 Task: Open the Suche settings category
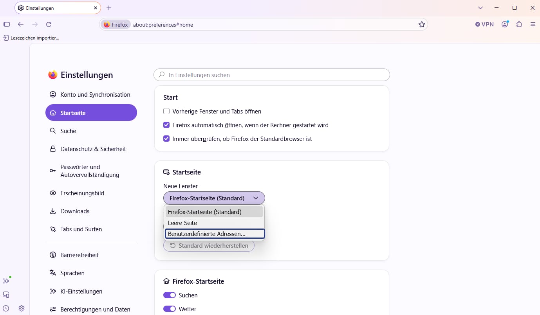tap(91, 131)
